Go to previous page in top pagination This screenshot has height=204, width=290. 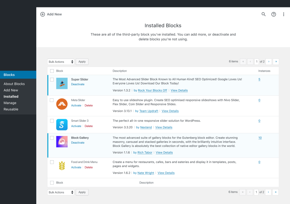coord(250,62)
